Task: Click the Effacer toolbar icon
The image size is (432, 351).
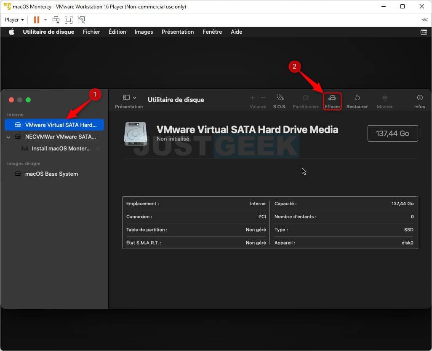Action: pyautogui.click(x=332, y=98)
